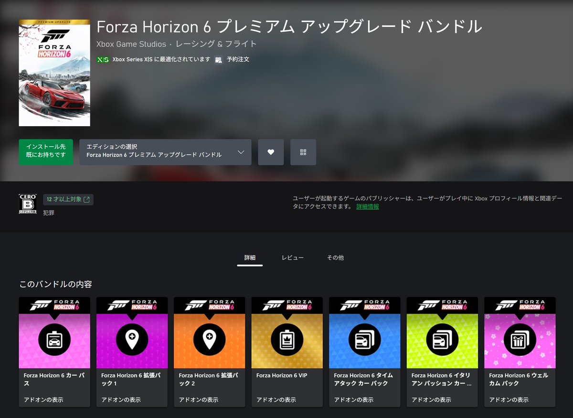Image resolution: width=573 pixels, height=418 pixels.
Task: Expand the エディションの選択 dropdown
Action: click(165, 152)
